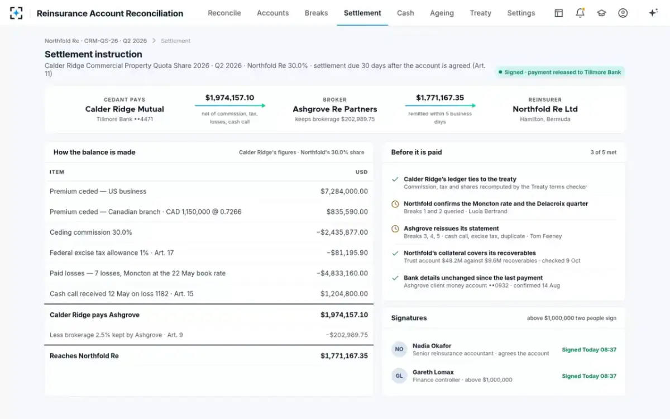Click clock icon for Ashgrove reissues statement
Image resolution: width=670 pixels, height=419 pixels.
[395, 228]
